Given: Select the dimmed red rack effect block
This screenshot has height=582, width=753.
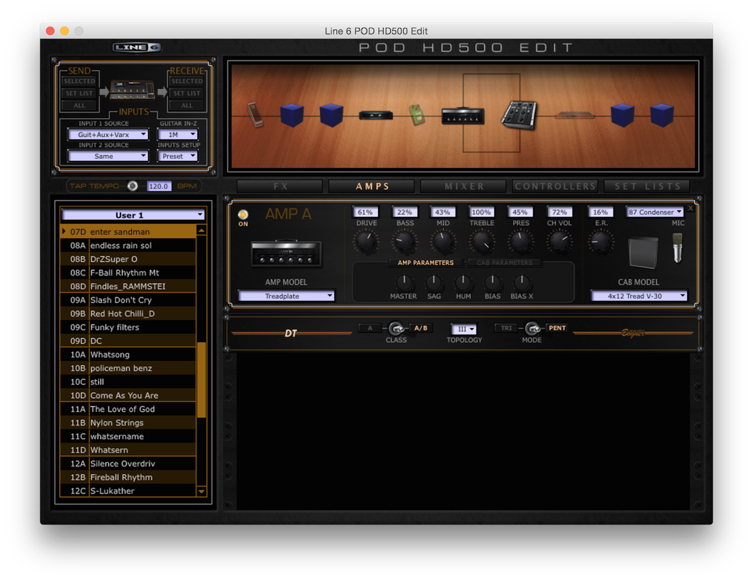Looking at the screenshot, I should click(574, 116).
